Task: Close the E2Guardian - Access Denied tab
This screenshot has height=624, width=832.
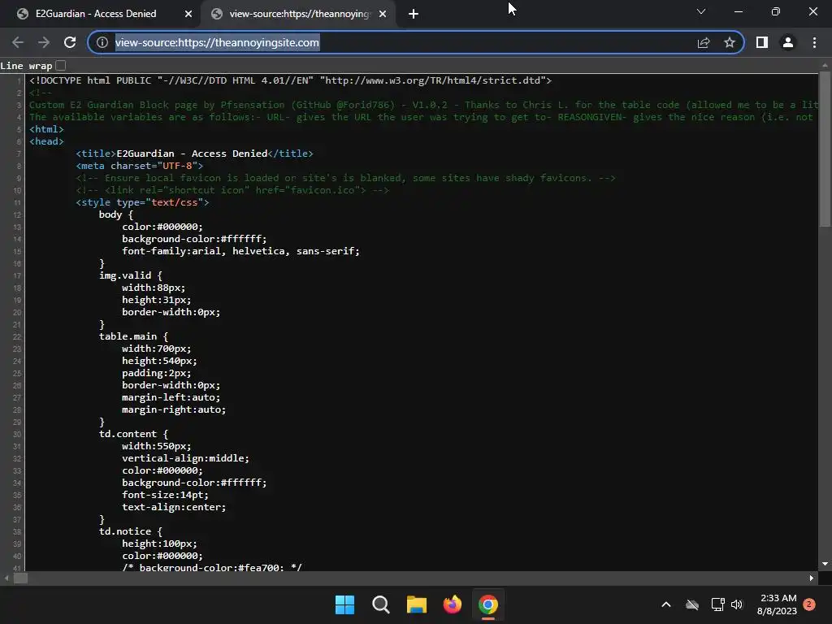Action: [x=188, y=14]
